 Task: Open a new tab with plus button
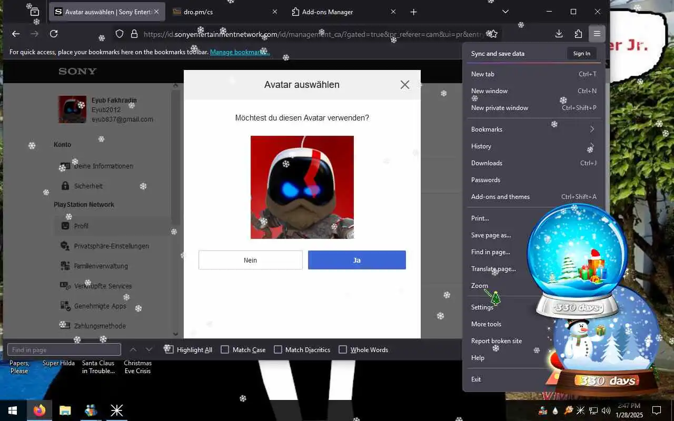click(413, 12)
